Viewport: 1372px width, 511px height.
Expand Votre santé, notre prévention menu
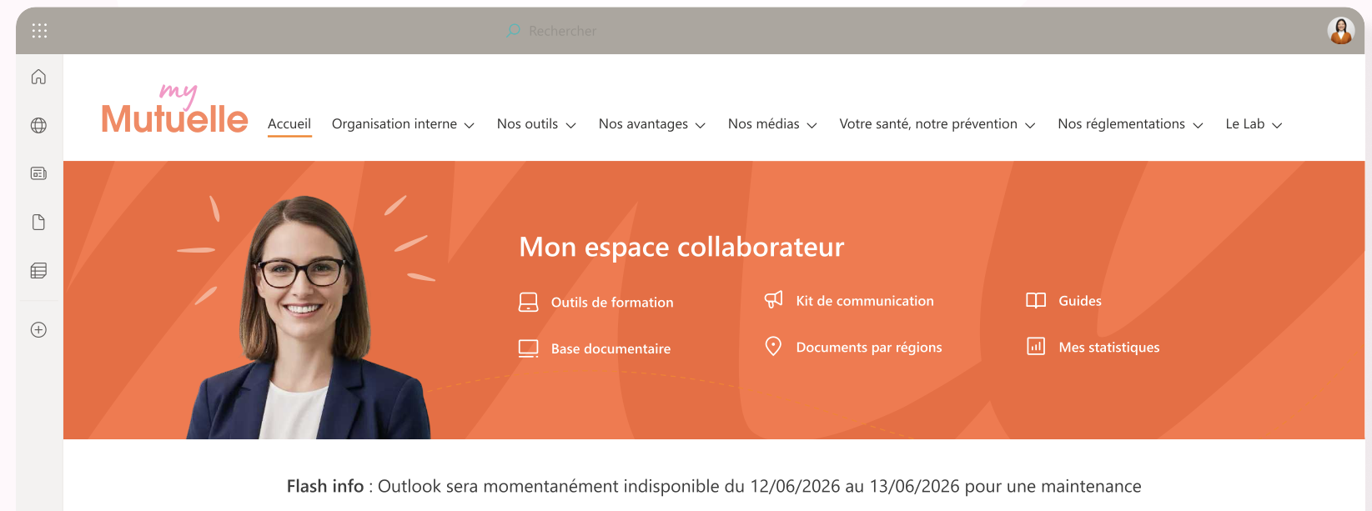pyautogui.click(x=937, y=124)
